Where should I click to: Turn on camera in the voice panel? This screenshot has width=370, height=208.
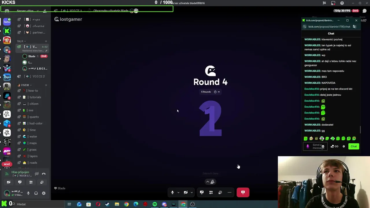click(x=9, y=182)
